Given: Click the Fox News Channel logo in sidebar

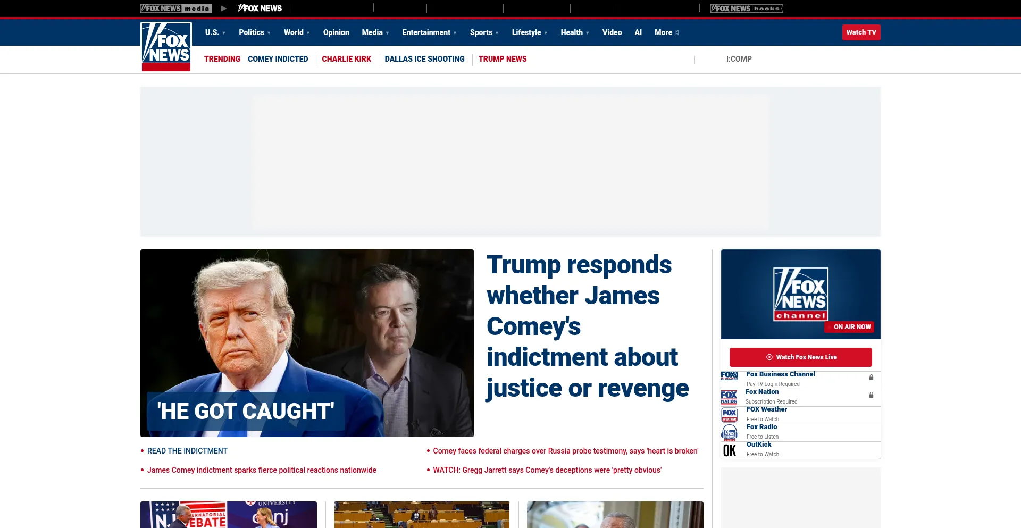Looking at the screenshot, I should pos(801,294).
